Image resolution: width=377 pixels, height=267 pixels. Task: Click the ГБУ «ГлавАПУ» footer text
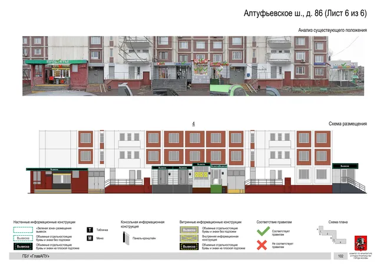[36, 256]
